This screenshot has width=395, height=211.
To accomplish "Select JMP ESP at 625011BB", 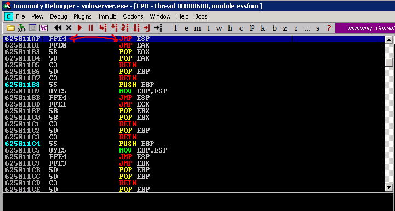I will (x=134, y=98).
